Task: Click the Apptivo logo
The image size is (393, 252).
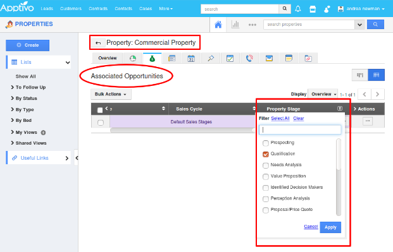Action: [x=17, y=7]
